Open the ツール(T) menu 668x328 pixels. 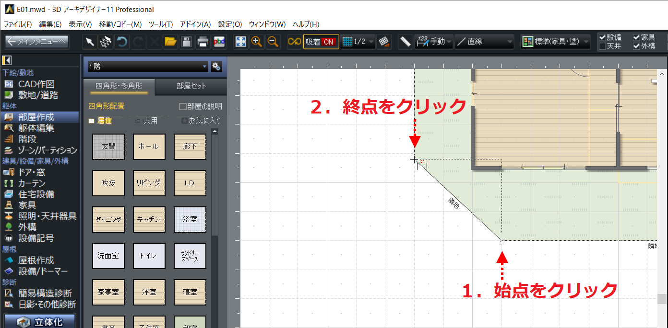click(x=160, y=24)
